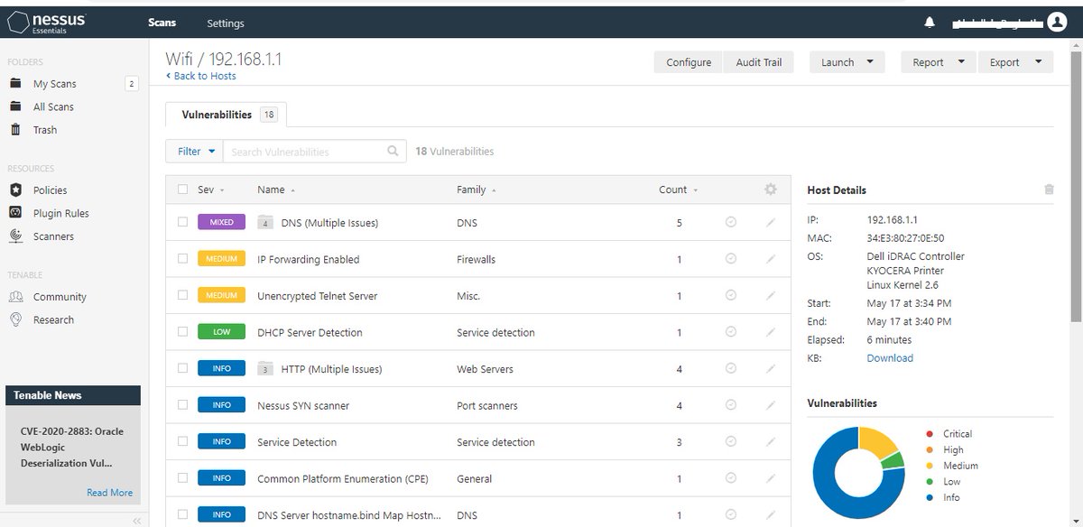Check the IP Forwarding Enabled row checkbox
The image size is (1083, 527).
tap(183, 259)
